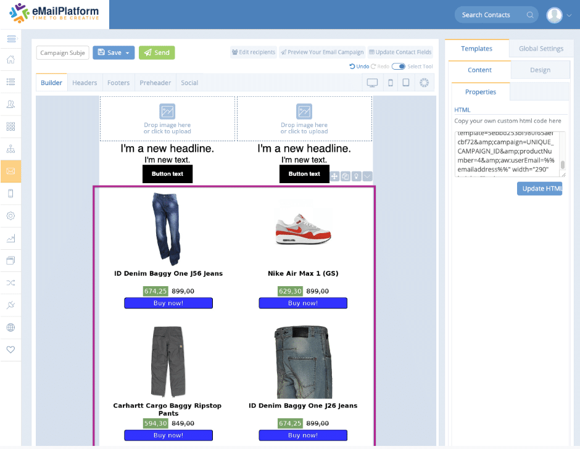Open the hamburger menu in sidebar
Image resolution: width=580 pixels, height=449 pixels.
[11, 38]
